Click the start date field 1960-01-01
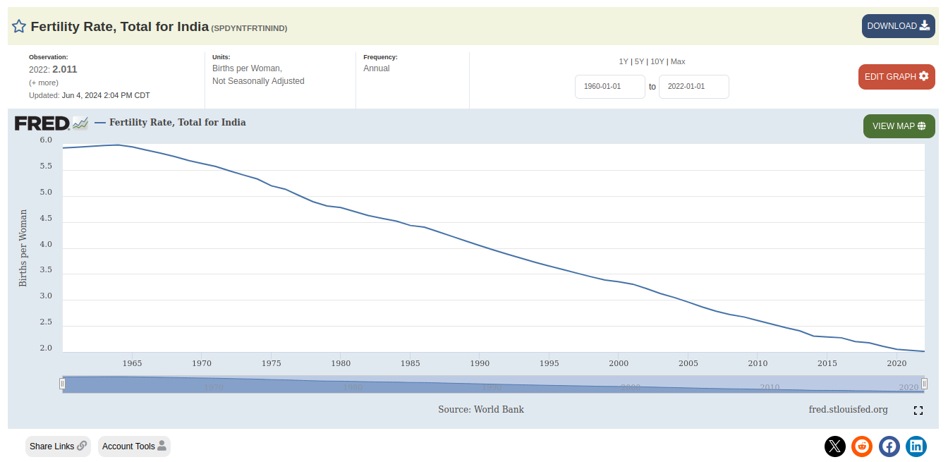Screen dimensions: 948x462 (x=610, y=87)
